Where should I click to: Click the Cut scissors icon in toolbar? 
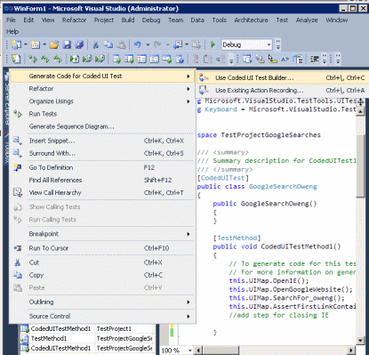[95, 45]
